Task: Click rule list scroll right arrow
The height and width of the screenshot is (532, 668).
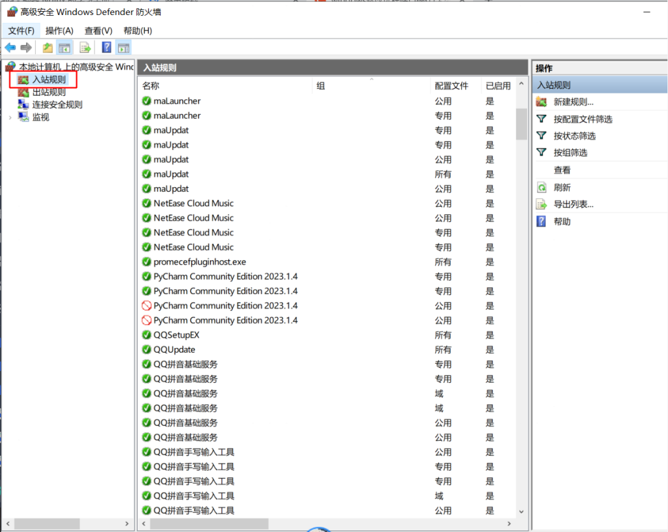Action: click(509, 524)
